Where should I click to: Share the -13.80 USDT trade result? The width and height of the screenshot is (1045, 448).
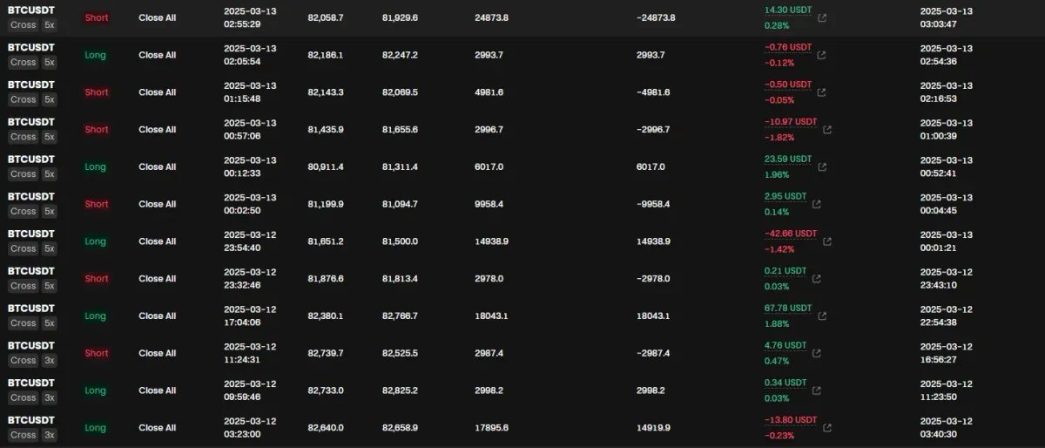827,428
